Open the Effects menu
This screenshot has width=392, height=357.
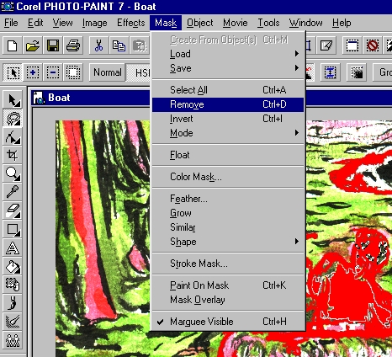coord(131,23)
